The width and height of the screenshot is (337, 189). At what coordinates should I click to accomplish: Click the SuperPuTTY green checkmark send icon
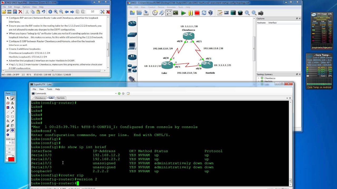pyautogui.click(x=119, y=93)
